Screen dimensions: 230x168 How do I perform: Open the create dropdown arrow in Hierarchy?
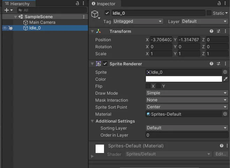12,10
